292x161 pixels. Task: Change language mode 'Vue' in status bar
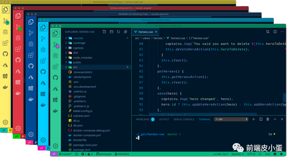tap(268, 154)
